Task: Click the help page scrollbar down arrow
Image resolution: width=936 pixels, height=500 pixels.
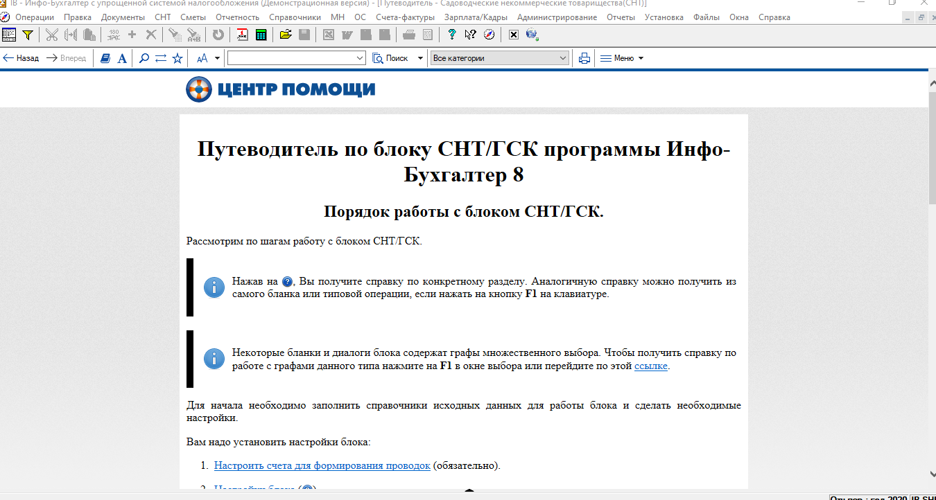Action: point(932,474)
